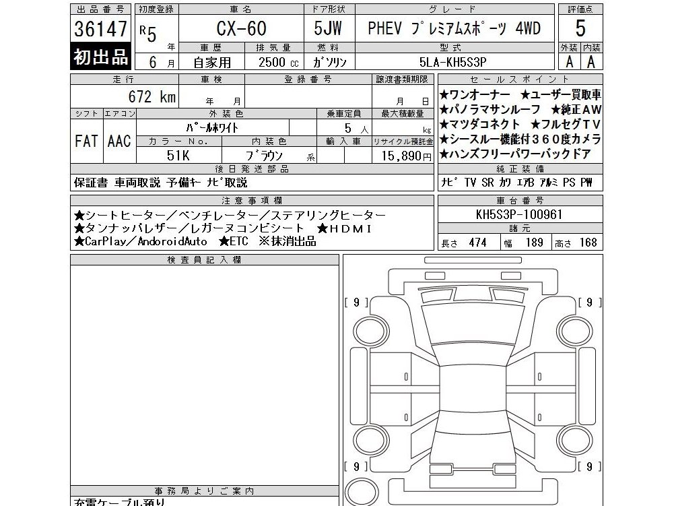Click inside the 検査員記入欄 inspector notes box
Viewport: 674px width, 506px height.
click(205, 375)
